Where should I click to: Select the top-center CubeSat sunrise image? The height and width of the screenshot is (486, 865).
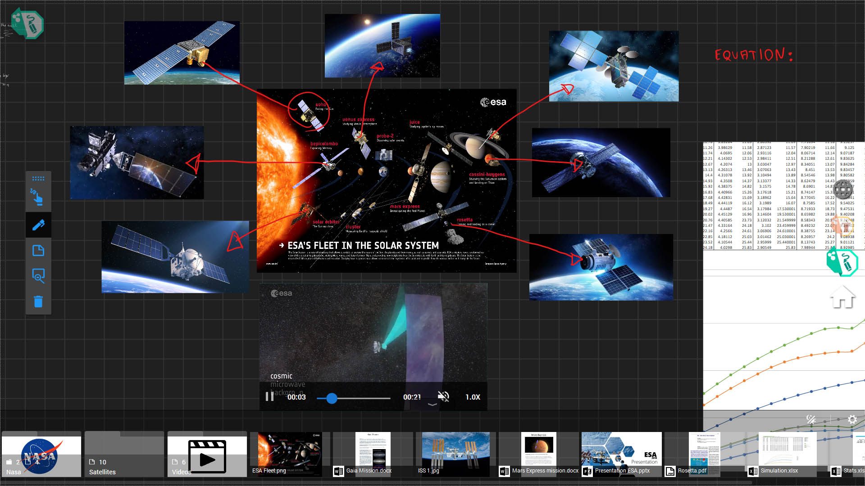pyautogui.click(x=382, y=45)
